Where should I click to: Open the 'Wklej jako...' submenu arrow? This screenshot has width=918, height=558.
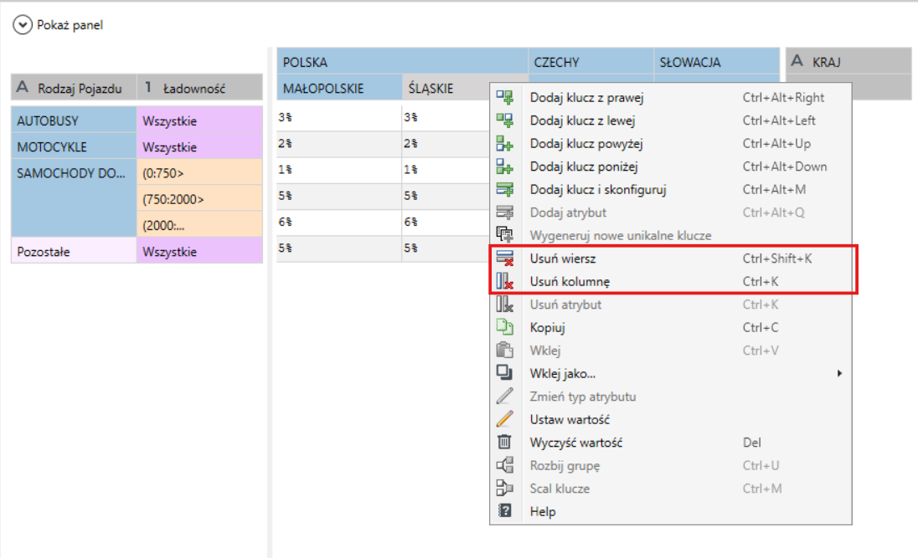coord(839,373)
